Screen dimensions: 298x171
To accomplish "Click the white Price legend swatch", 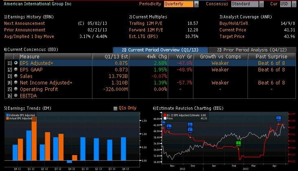I will point(165,118).
